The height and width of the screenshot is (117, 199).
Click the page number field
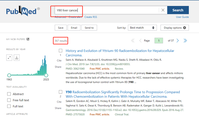159,41
